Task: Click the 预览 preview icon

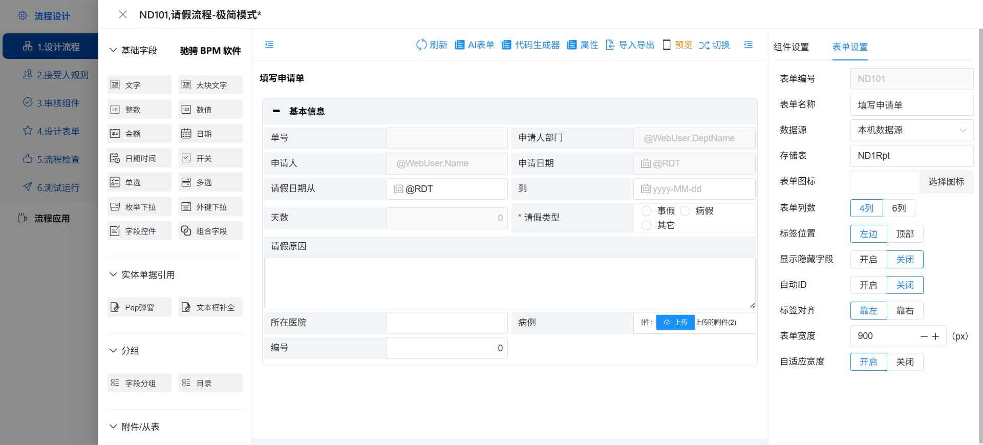Action: 667,45
